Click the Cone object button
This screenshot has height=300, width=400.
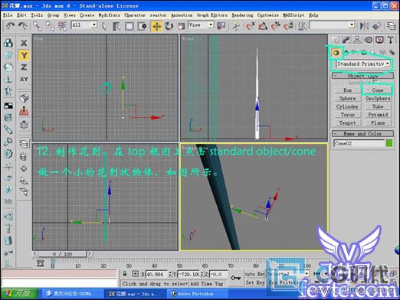coord(378,90)
